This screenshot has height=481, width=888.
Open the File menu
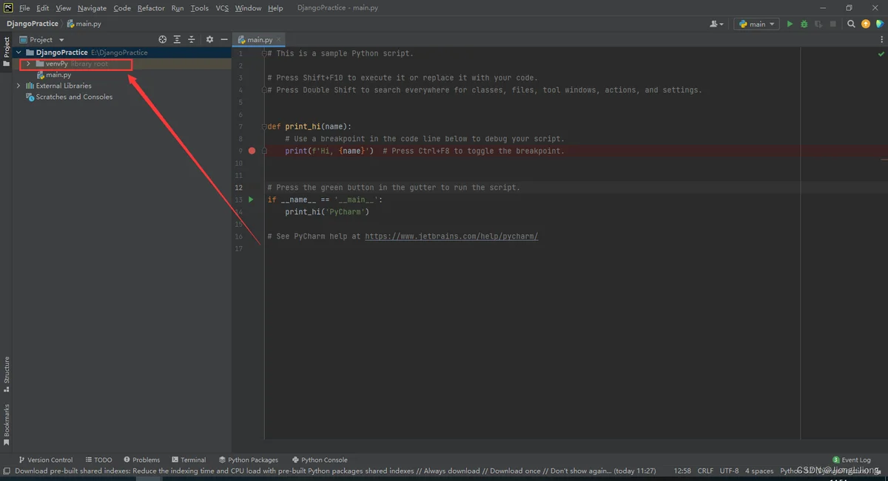(24, 8)
